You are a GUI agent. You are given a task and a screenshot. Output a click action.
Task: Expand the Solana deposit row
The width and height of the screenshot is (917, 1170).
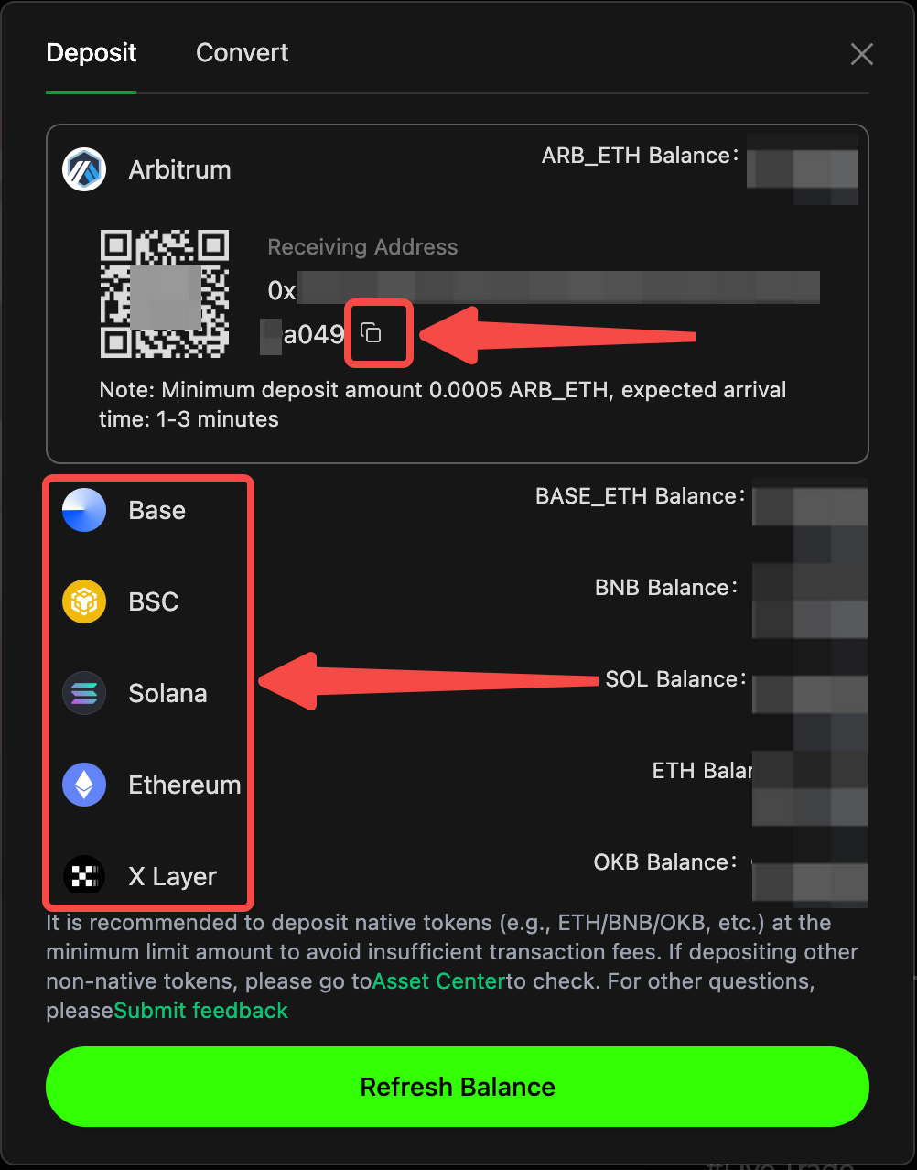[x=458, y=693]
